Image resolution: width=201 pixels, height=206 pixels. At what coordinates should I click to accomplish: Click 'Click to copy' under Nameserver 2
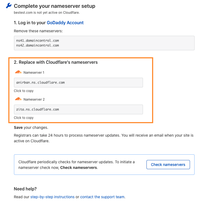click(x=24, y=118)
